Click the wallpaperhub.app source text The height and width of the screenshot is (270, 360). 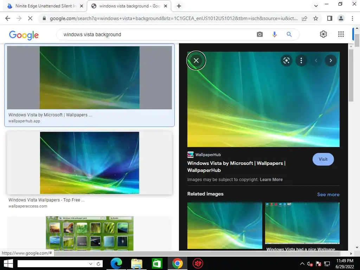pos(24,121)
